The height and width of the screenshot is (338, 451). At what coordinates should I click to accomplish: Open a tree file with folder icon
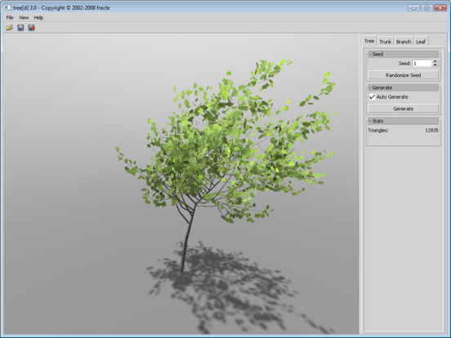coord(10,28)
